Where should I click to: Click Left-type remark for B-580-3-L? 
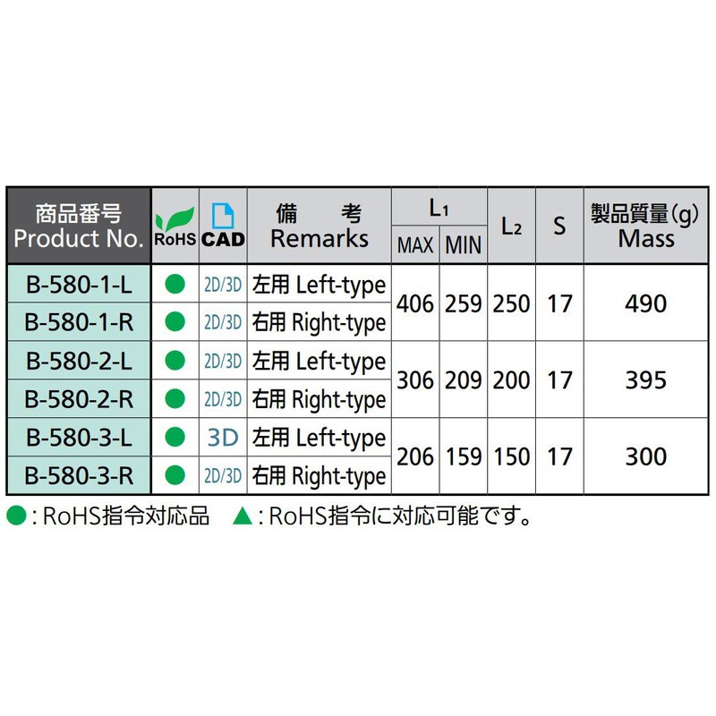[x=319, y=438]
